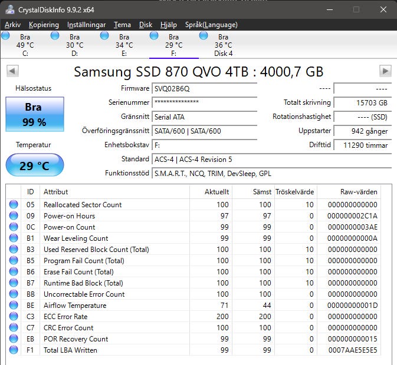The width and height of the screenshot is (397, 365).
Task: Select raw value 0000000003AE
Action: 353,227
